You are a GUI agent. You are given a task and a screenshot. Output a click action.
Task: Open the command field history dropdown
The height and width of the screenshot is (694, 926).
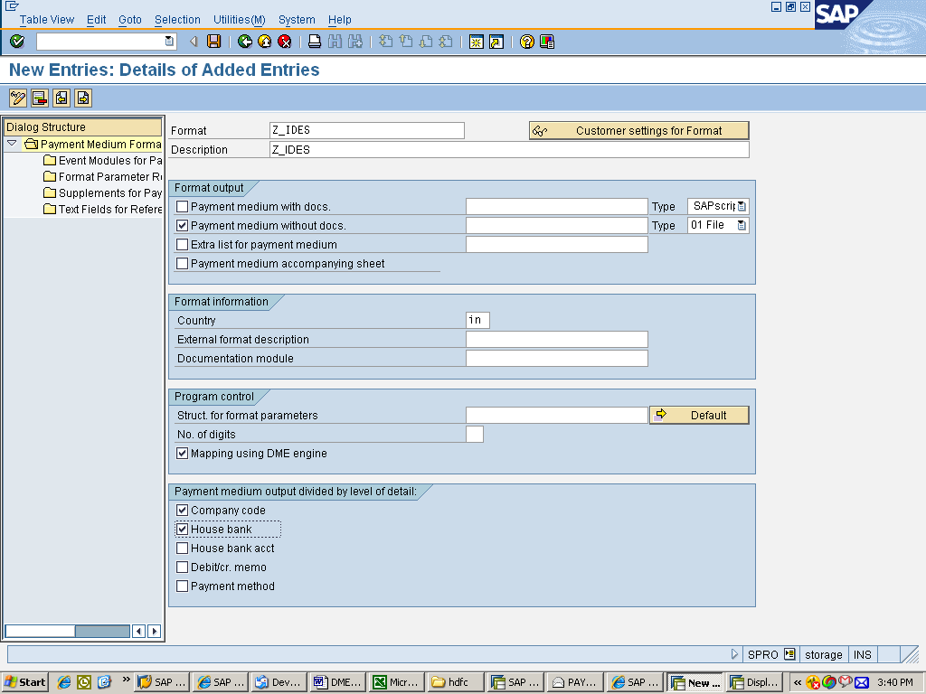click(169, 42)
